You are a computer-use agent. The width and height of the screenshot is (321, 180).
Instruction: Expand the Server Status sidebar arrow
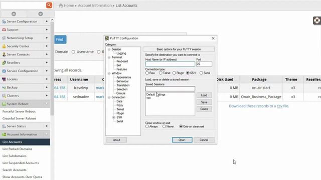(x=47, y=126)
